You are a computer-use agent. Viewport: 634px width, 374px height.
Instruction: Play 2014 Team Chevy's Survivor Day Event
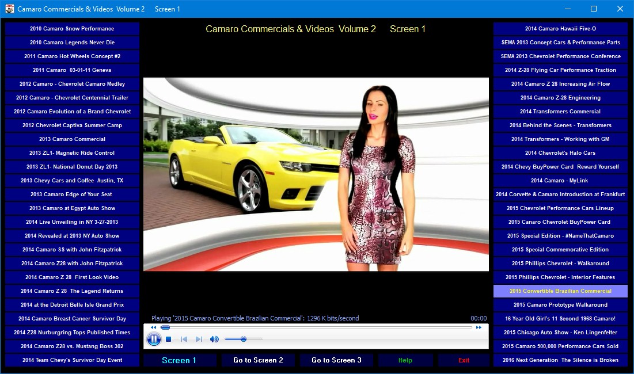(x=72, y=360)
